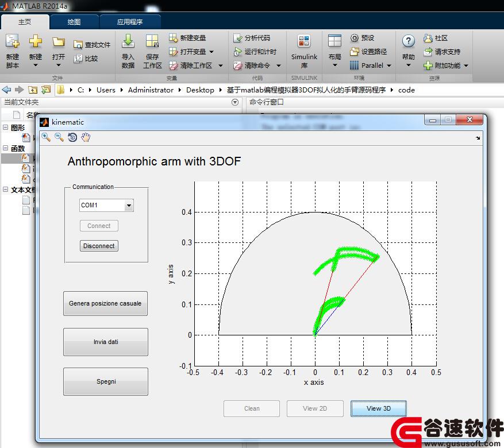Switch to the 应用程序 (Apps) tab

point(130,22)
